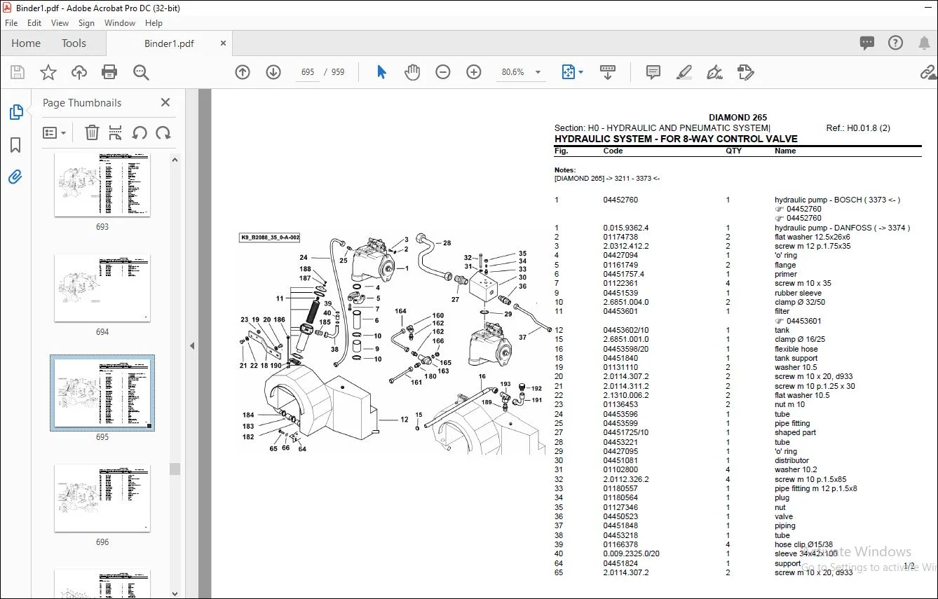Switch to the Tools tab
Viewport: 938px width, 599px height.
[74, 43]
